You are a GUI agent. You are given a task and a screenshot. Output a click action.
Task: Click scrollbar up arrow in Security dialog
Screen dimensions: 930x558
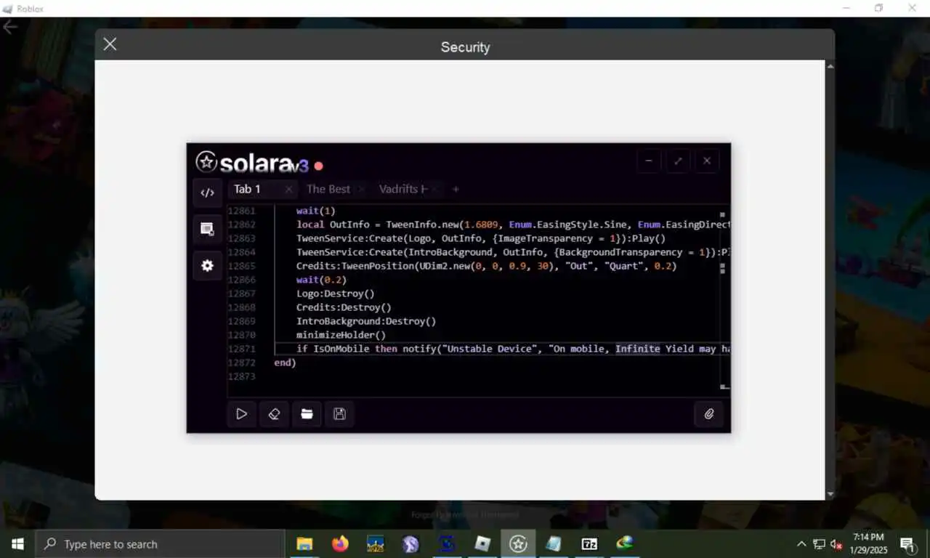click(x=830, y=66)
